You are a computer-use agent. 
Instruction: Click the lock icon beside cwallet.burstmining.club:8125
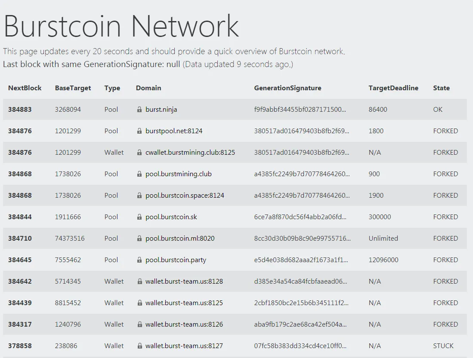click(139, 153)
